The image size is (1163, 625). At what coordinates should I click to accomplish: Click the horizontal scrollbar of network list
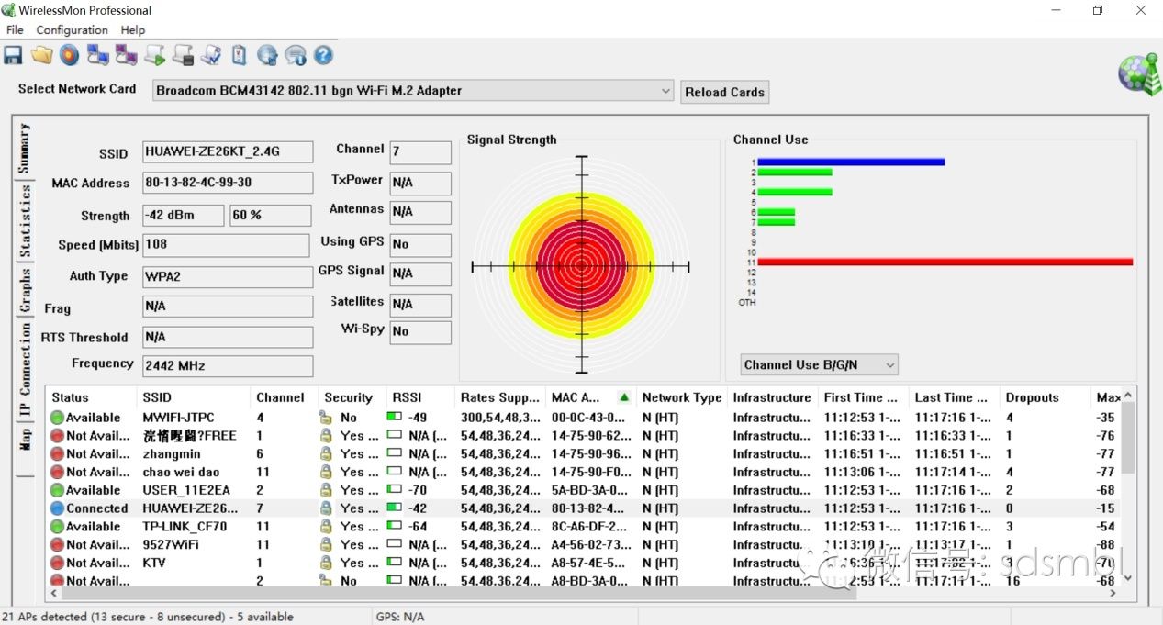[x=459, y=594]
